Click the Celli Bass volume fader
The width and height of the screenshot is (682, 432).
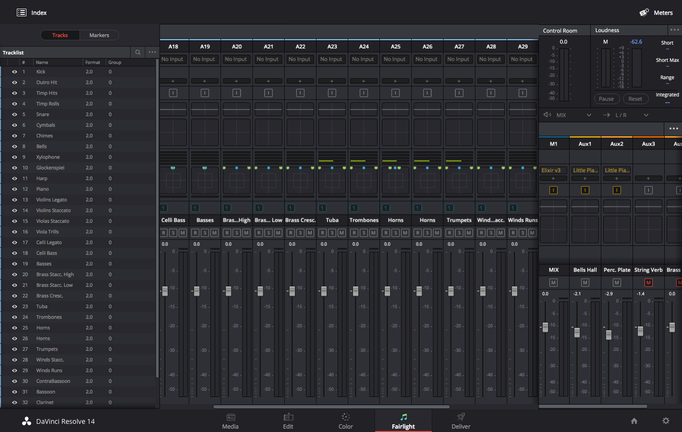coord(165,291)
